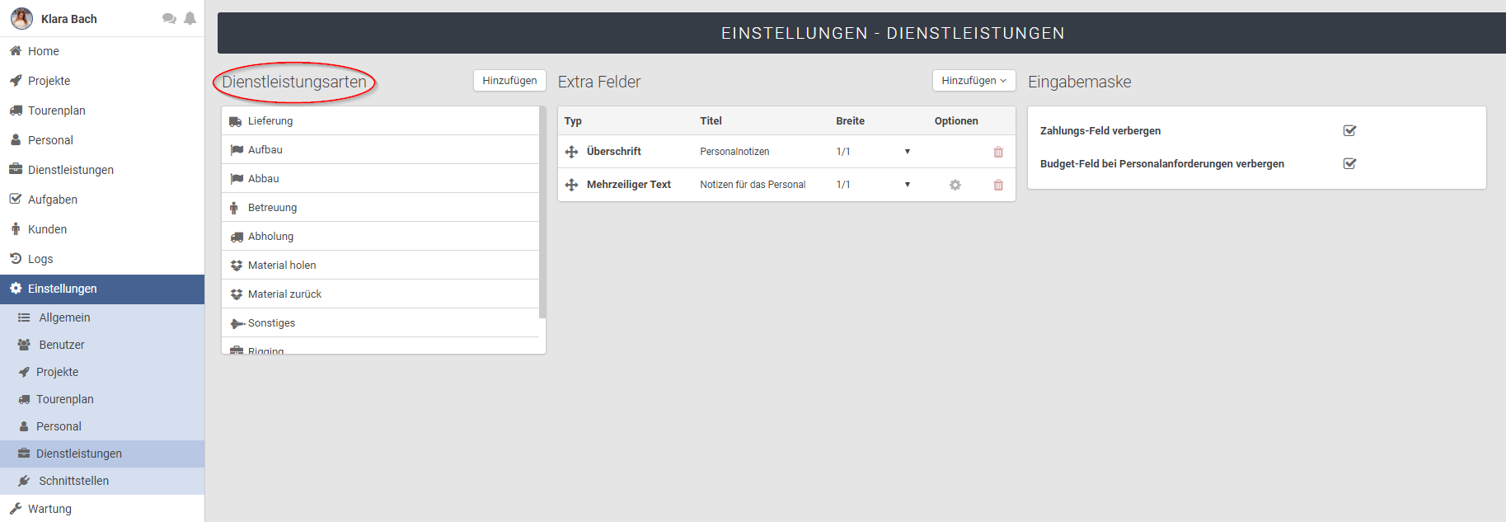
Task: Open Allgemein settings submenu
Action: [x=102, y=317]
